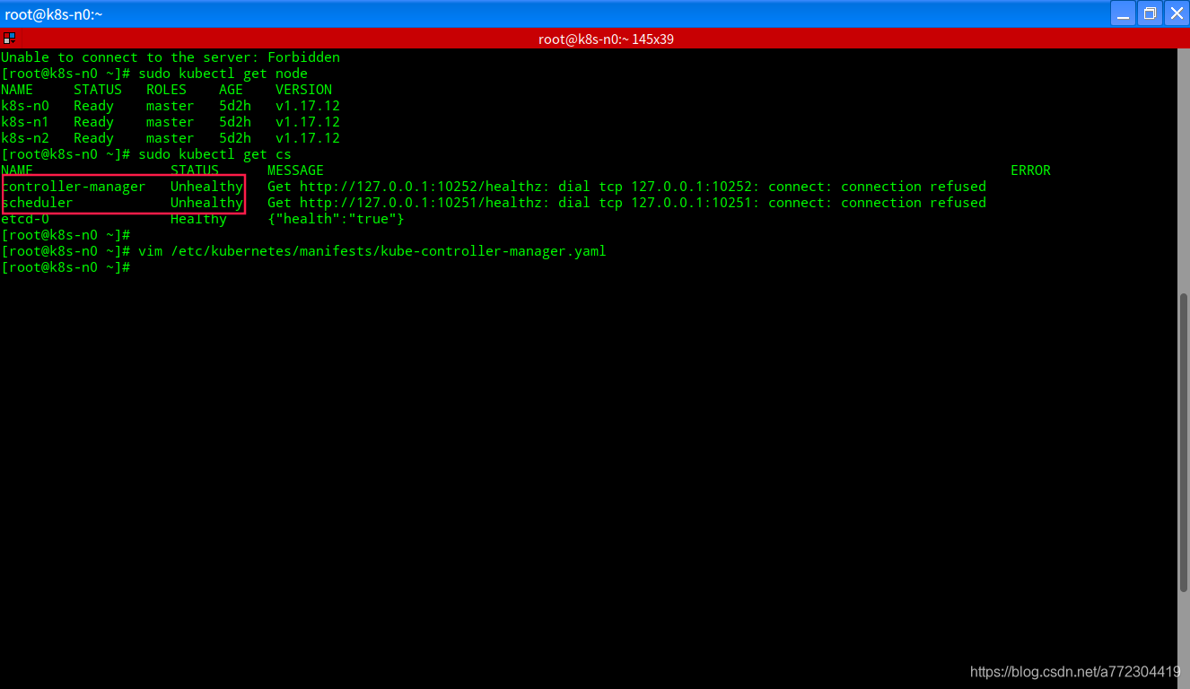Click the vim kube-controller-manager.yaml command

point(372,251)
